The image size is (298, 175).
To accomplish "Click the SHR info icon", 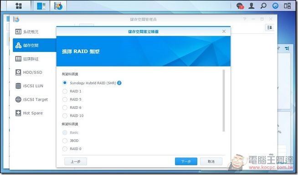I will coord(119,83).
